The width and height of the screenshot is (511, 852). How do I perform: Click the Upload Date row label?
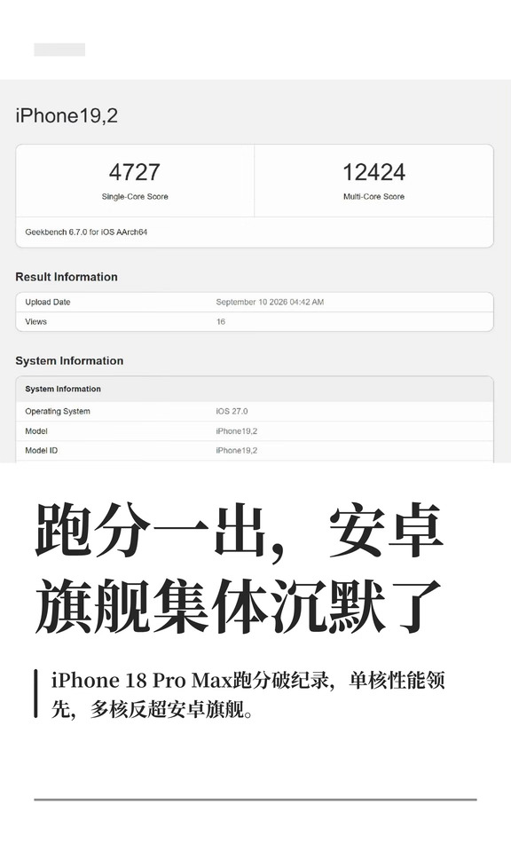48,302
